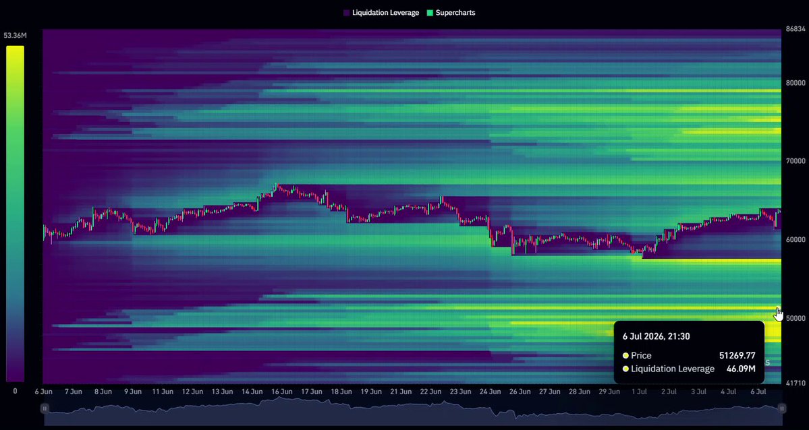This screenshot has width=809, height=430.
Task: Select the 1 Jul date on the time axis
Action: pyautogui.click(x=639, y=392)
